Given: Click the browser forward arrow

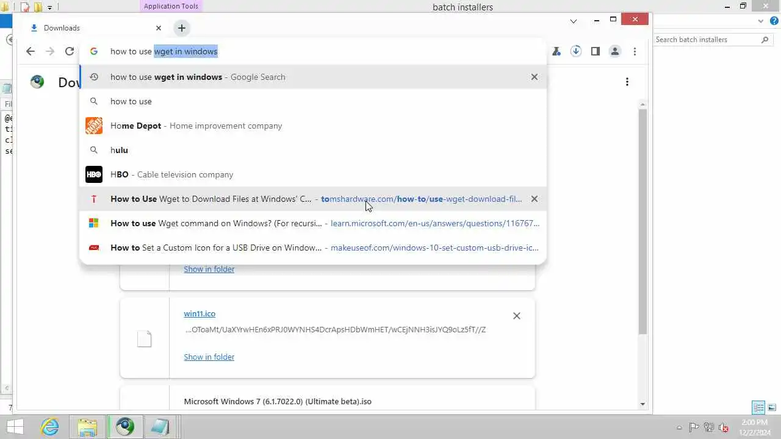Looking at the screenshot, I should coord(50,51).
